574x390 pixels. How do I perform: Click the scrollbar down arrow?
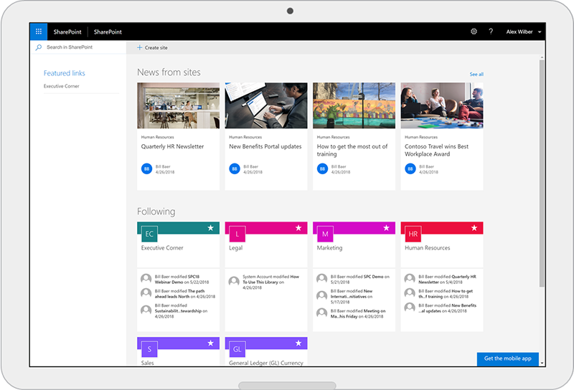[542, 363]
